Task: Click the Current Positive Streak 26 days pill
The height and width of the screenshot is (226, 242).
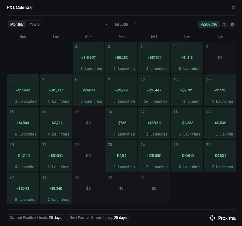Action: 36,218
